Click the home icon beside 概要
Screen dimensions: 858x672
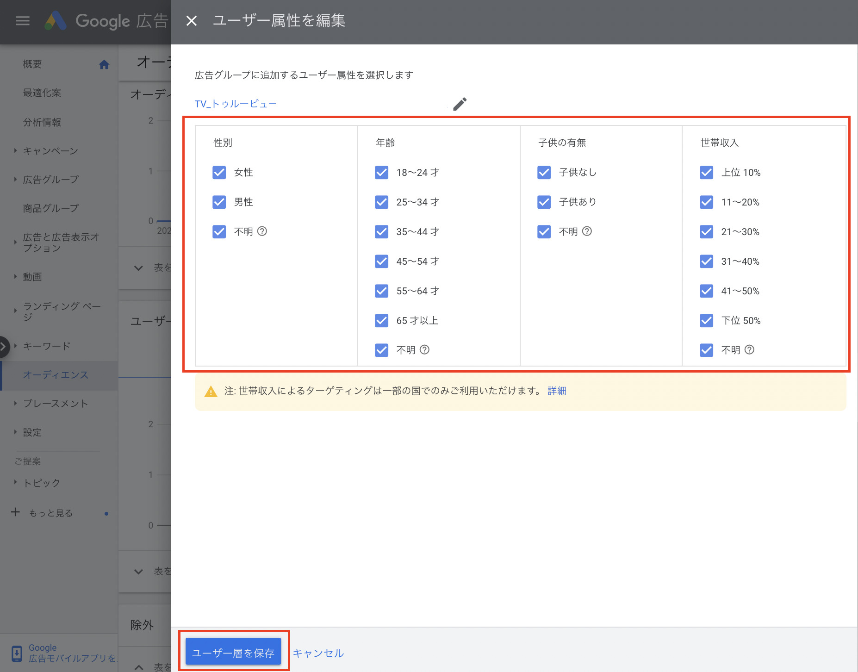[x=104, y=64]
